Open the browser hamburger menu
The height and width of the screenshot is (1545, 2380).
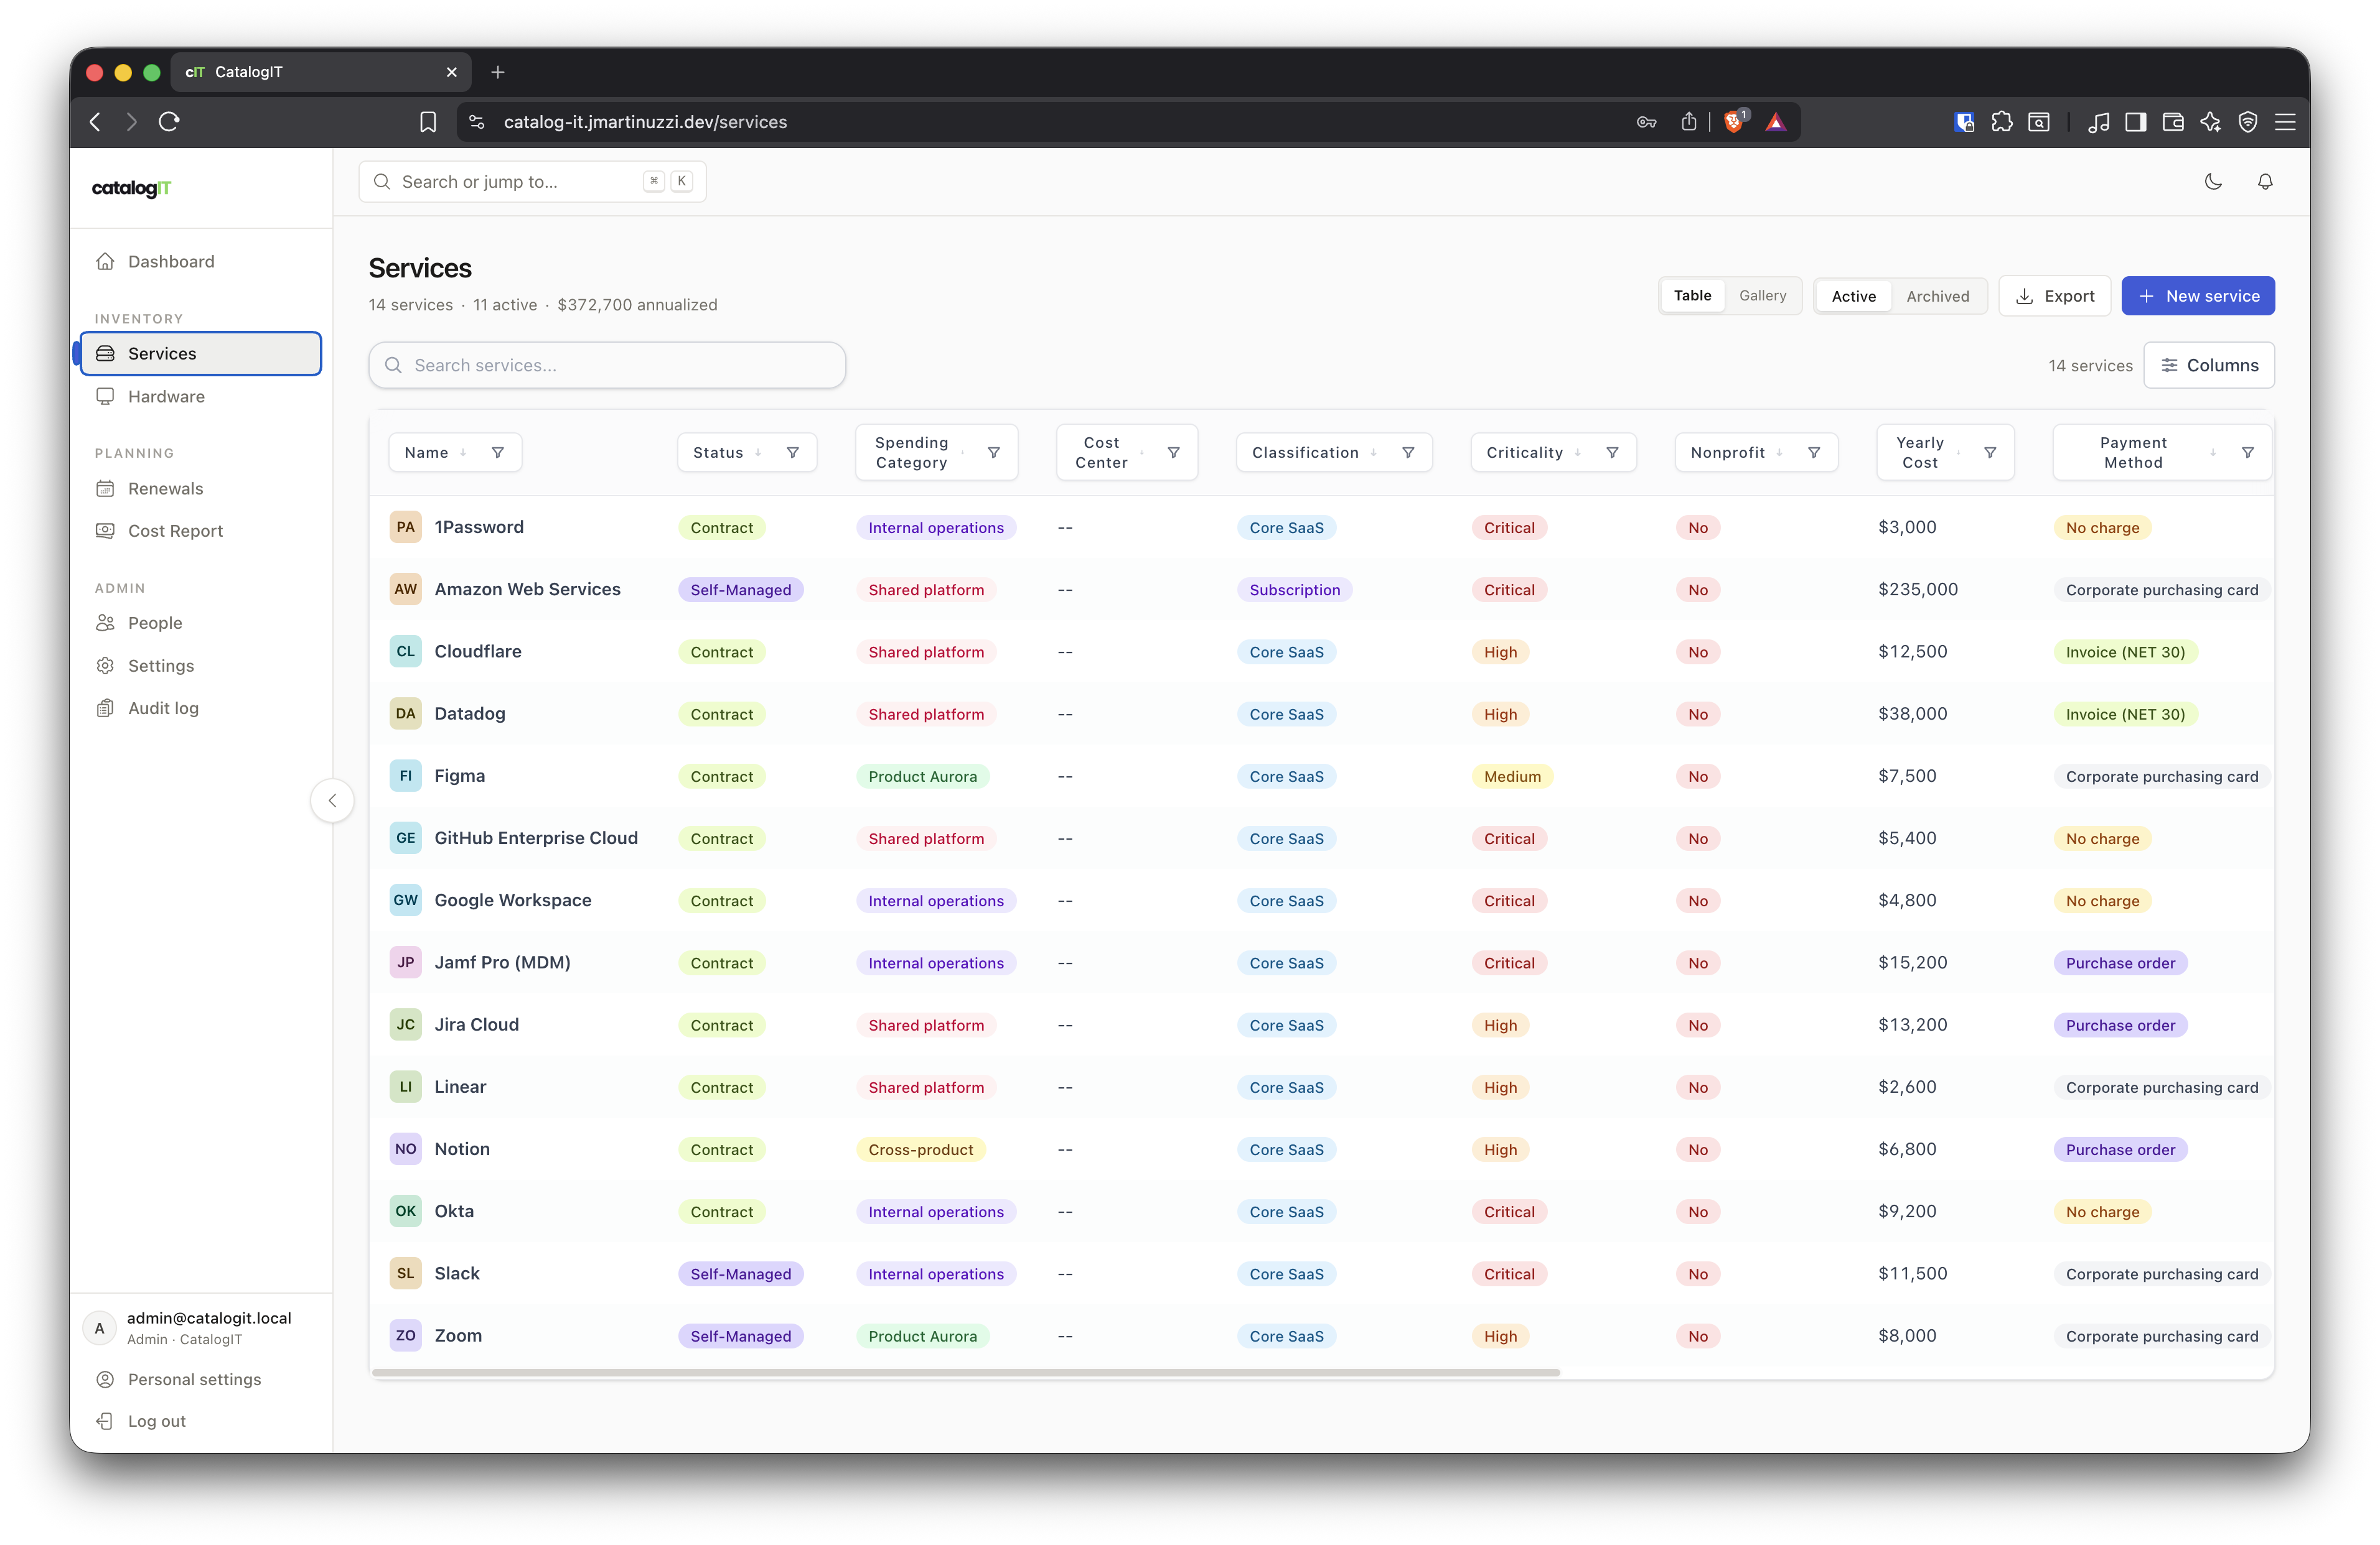(2285, 122)
